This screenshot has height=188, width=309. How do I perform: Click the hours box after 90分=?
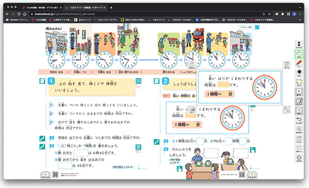(x=229, y=141)
